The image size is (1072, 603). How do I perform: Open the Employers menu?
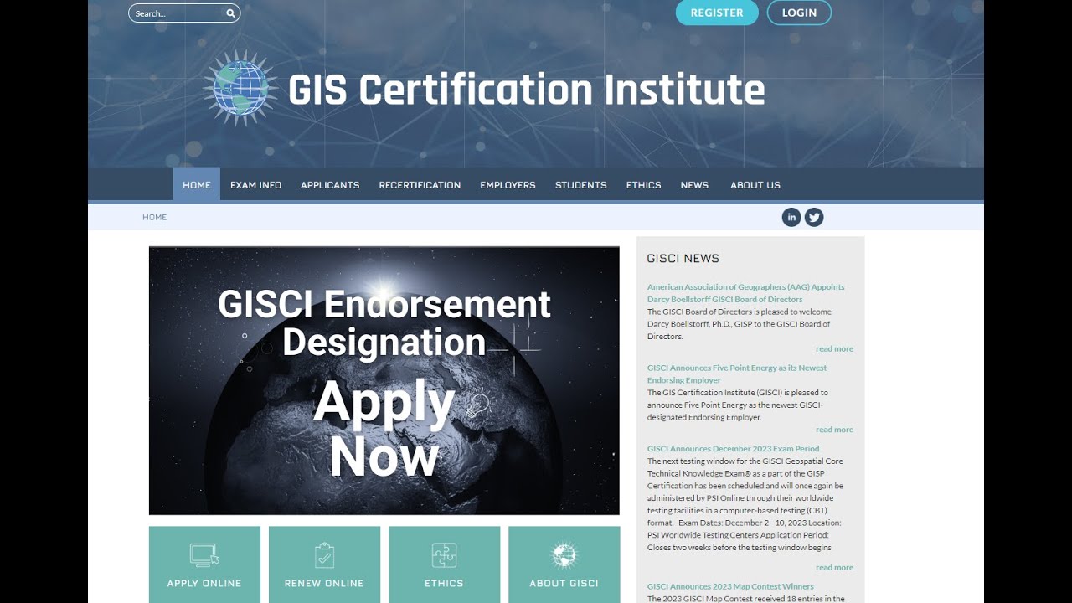(x=508, y=185)
